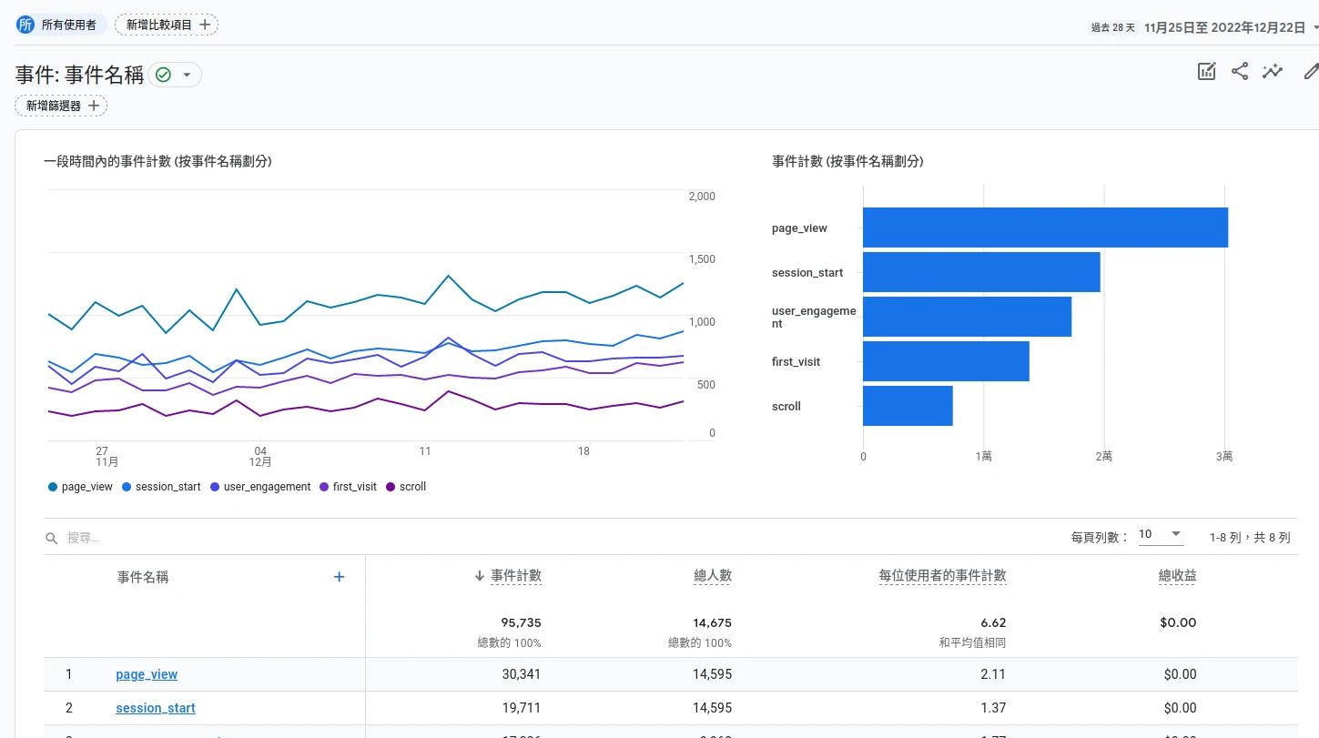This screenshot has width=1319, height=738.
Task: Click the customize report chart icon
Action: click(x=1206, y=72)
